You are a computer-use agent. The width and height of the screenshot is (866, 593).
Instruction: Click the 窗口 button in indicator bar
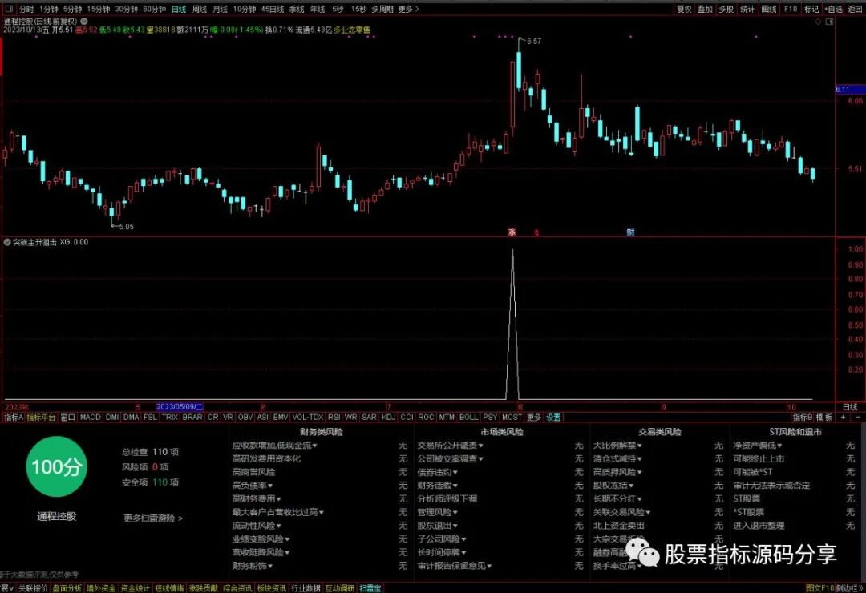point(67,418)
